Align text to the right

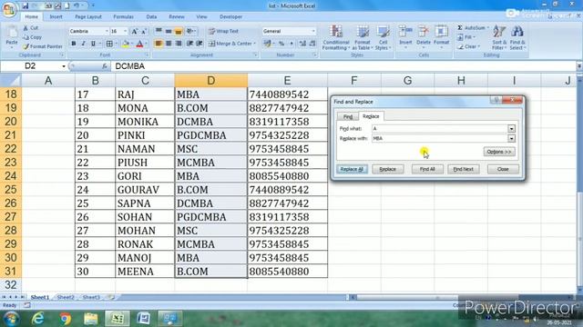(x=179, y=44)
